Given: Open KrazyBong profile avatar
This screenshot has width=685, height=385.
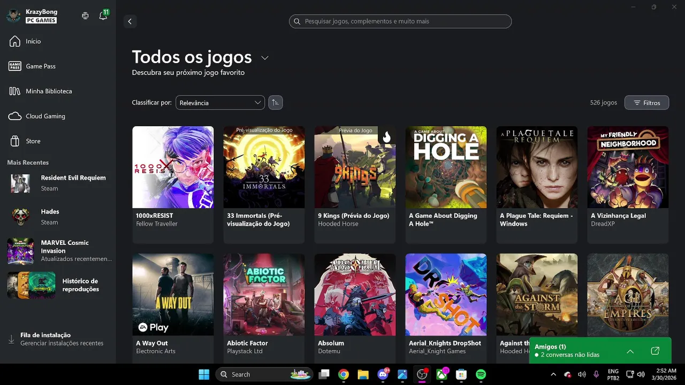Looking at the screenshot, I should (13, 16).
